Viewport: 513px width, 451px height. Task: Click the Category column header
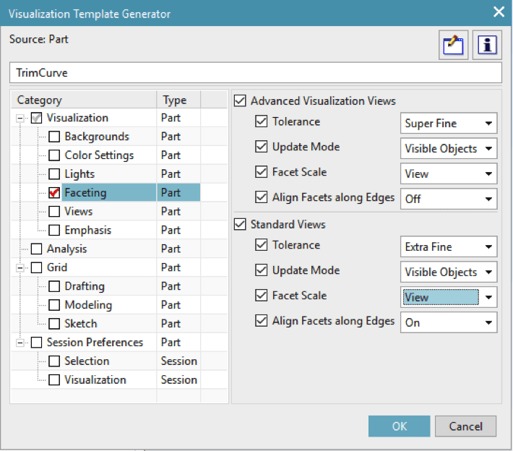point(84,100)
